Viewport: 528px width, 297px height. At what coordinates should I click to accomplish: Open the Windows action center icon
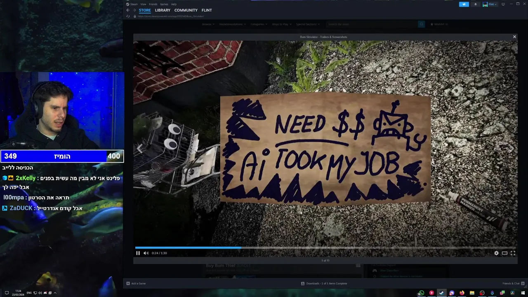7,293
